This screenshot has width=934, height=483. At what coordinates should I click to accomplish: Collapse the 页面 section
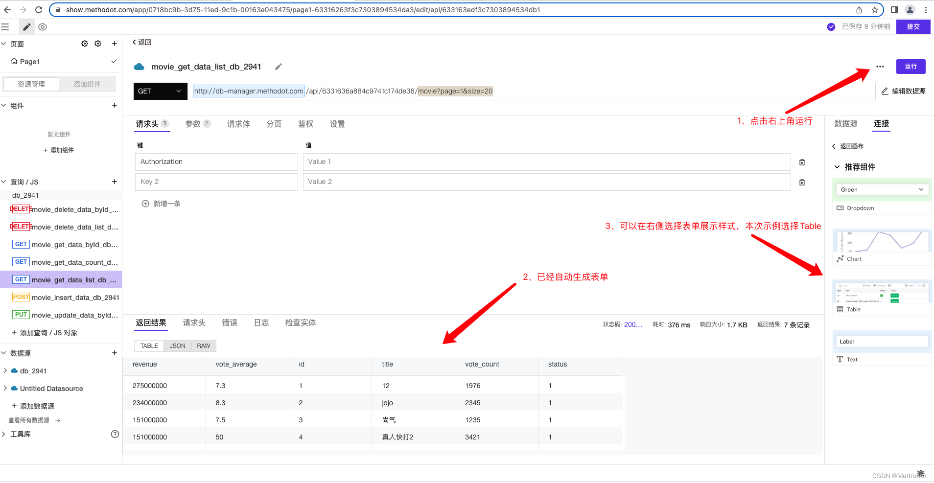3,44
